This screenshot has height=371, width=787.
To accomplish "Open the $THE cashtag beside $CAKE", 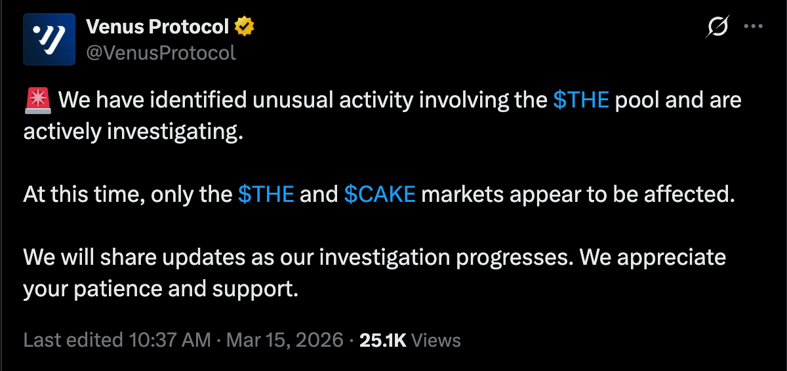I will (266, 195).
